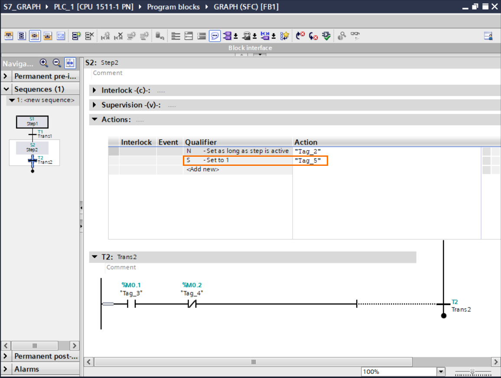Select the S1 Step1 box in navigation
The height and width of the screenshot is (378, 501).
[32, 122]
